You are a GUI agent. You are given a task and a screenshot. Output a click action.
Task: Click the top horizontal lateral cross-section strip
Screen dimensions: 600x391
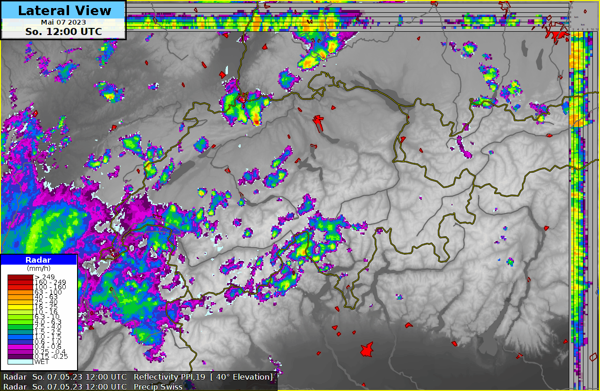[x=347, y=17]
